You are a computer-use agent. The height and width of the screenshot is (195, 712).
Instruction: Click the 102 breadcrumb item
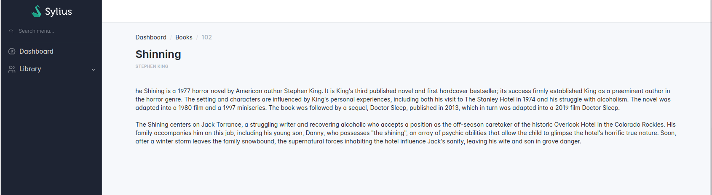tap(206, 37)
